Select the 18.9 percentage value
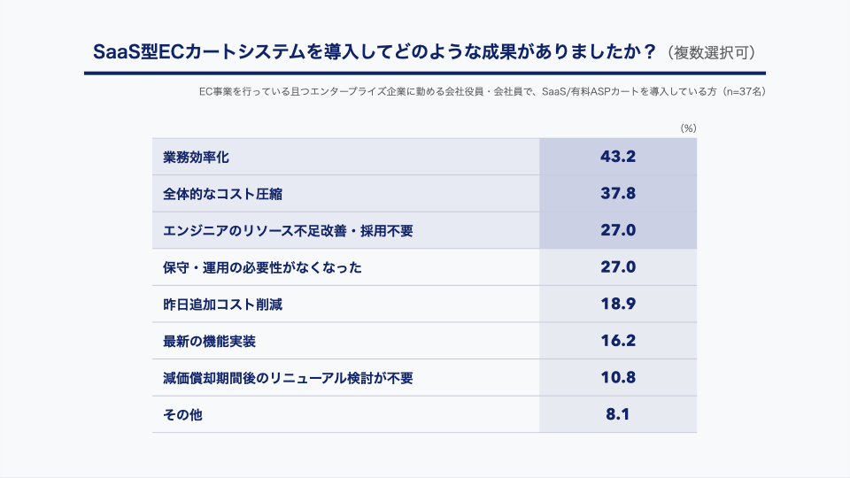 618,304
